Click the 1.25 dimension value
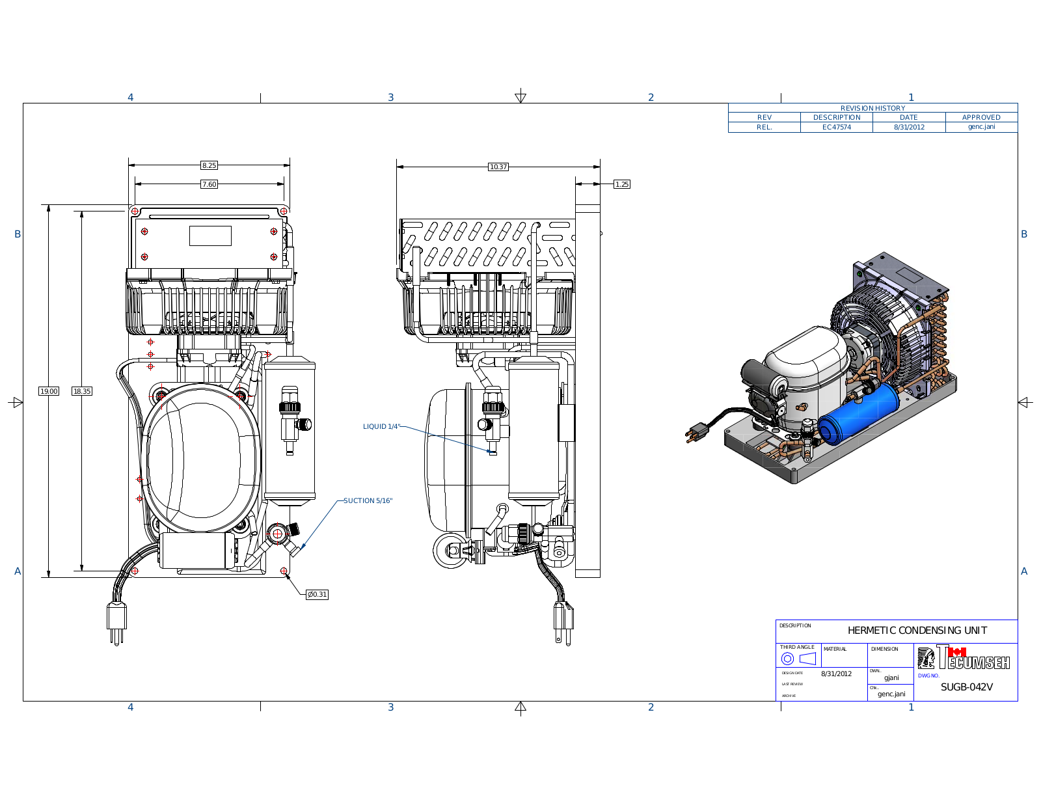Viewport: 1041px width, 805px height. coord(622,184)
